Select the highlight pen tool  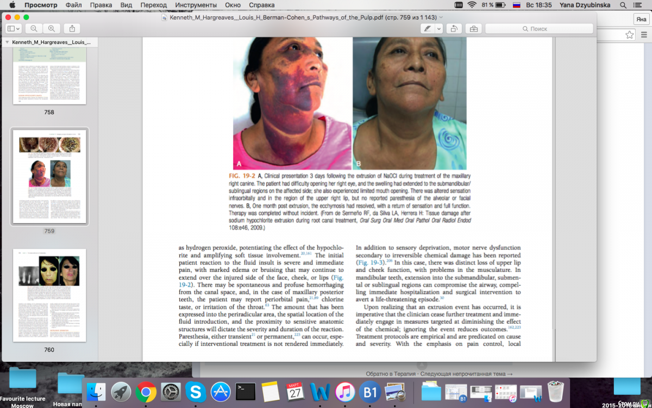428,28
